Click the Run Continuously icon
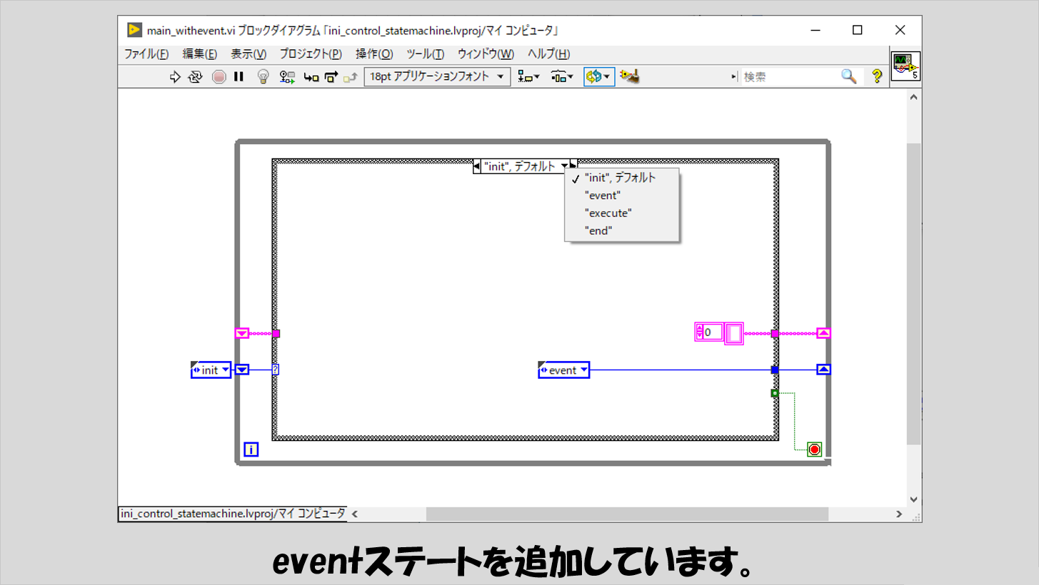Viewport: 1039px width, 585px height. tap(196, 77)
